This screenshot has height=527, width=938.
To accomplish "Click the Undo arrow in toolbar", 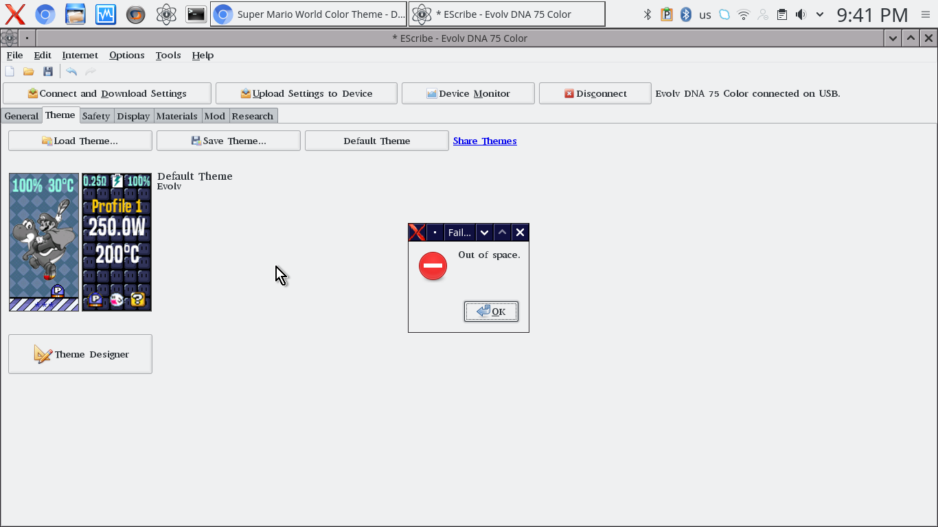I will tap(71, 71).
